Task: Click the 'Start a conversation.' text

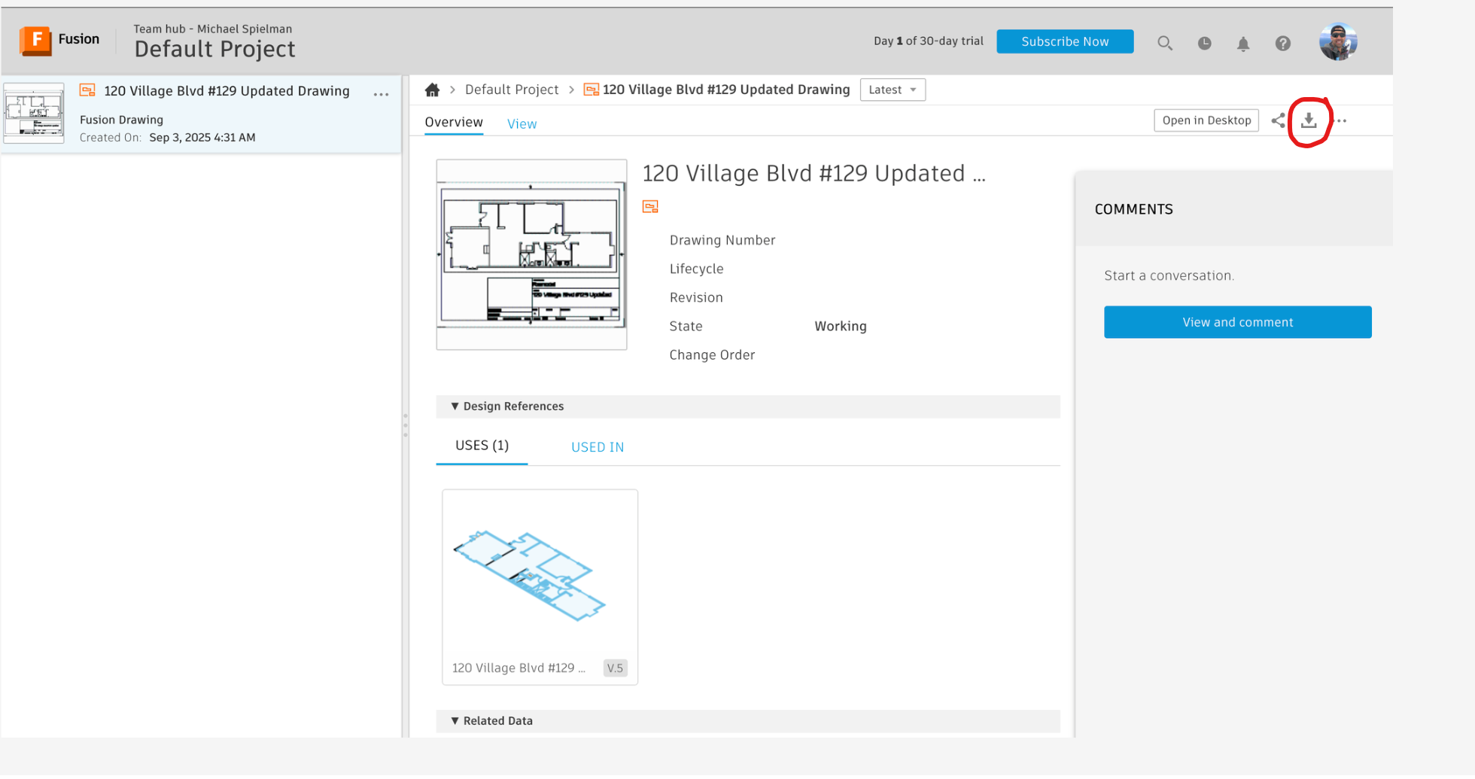Action: pyautogui.click(x=1169, y=275)
